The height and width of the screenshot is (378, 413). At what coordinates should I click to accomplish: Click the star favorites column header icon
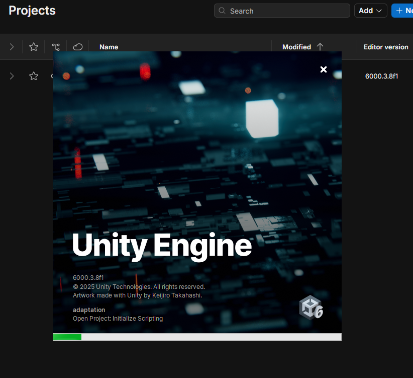point(34,47)
